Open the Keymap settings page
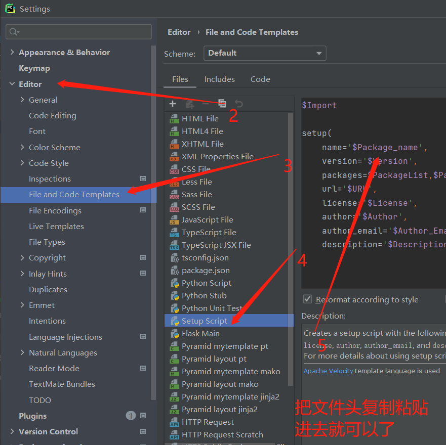Image resolution: width=446 pixels, height=445 pixels. [34, 68]
